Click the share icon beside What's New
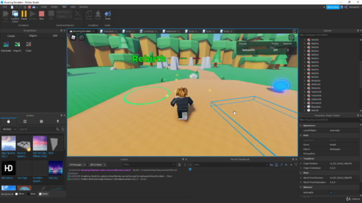 (x=346, y=7)
